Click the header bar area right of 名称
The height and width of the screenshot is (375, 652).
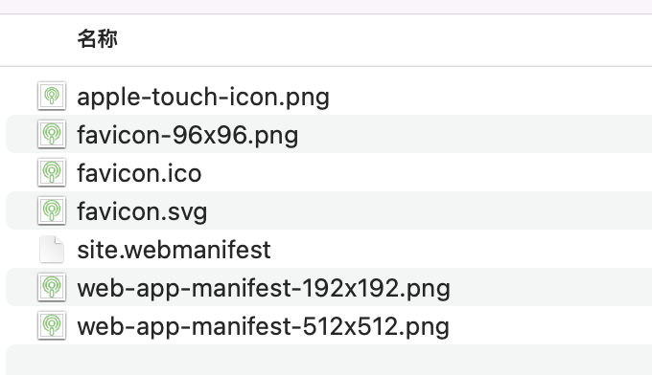[384, 39]
